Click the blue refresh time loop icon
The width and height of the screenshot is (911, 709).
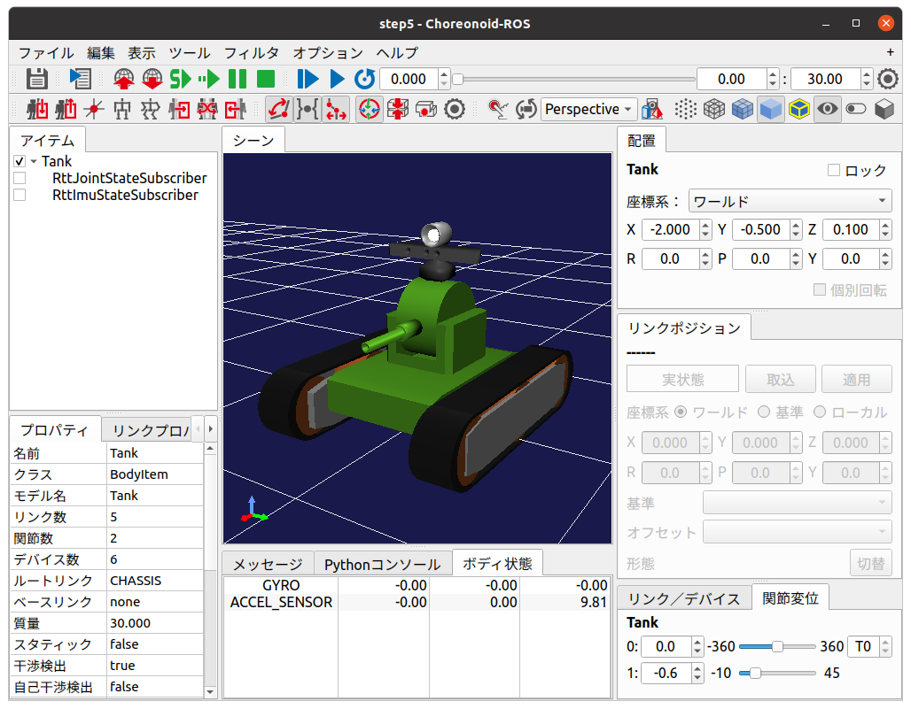364,79
